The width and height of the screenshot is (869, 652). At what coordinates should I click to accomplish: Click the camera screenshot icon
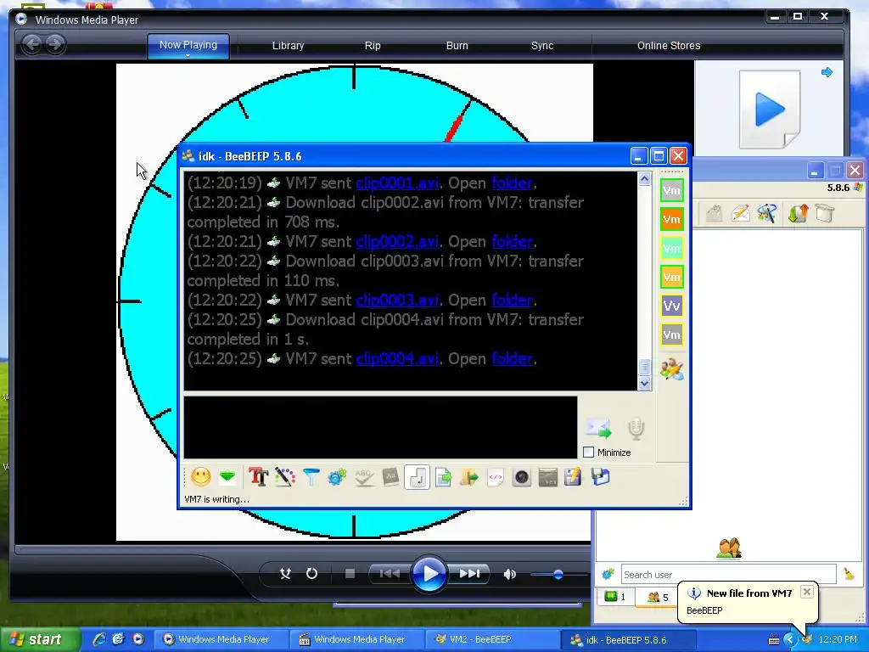pos(522,477)
